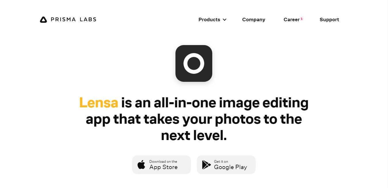This screenshot has width=388, height=188.
Task: Click the "Download on the" label
Action: [163, 162]
